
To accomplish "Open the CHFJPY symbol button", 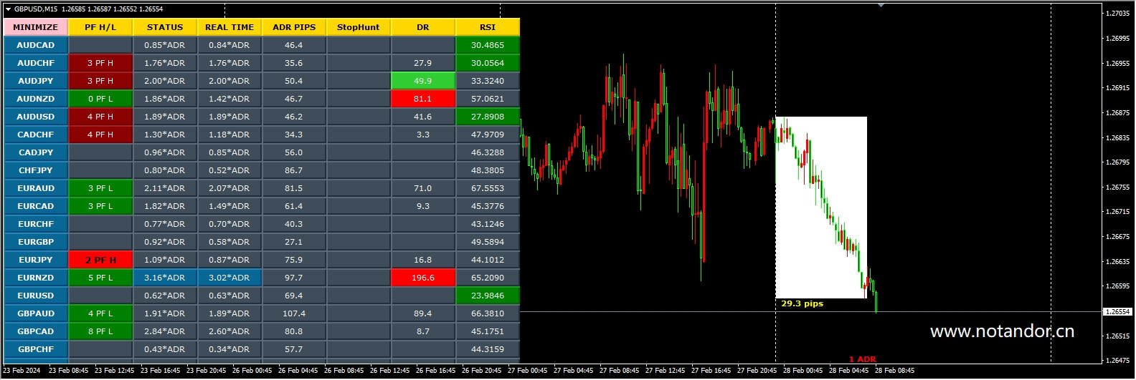I will click(x=36, y=170).
